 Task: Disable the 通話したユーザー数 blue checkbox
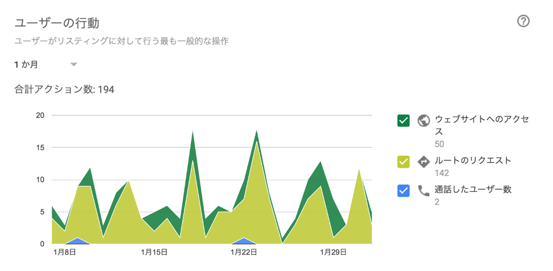click(403, 190)
